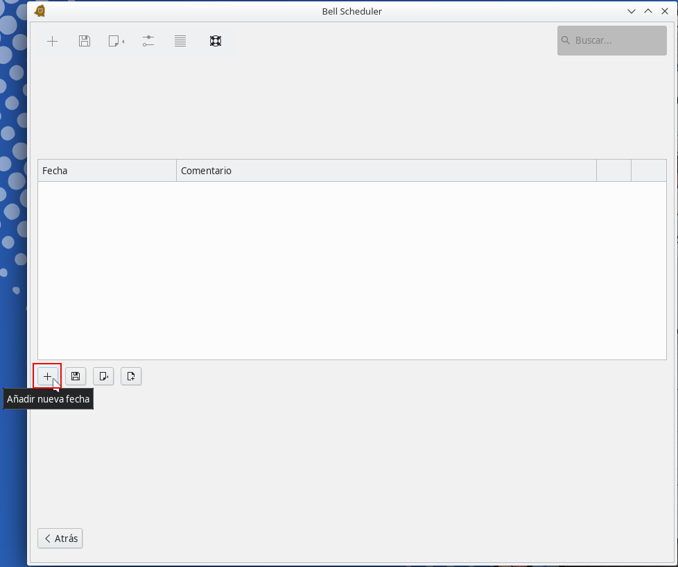The height and width of the screenshot is (567, 678).
Task: Focus the Buscar search field
Action: [x=617, y=40]
